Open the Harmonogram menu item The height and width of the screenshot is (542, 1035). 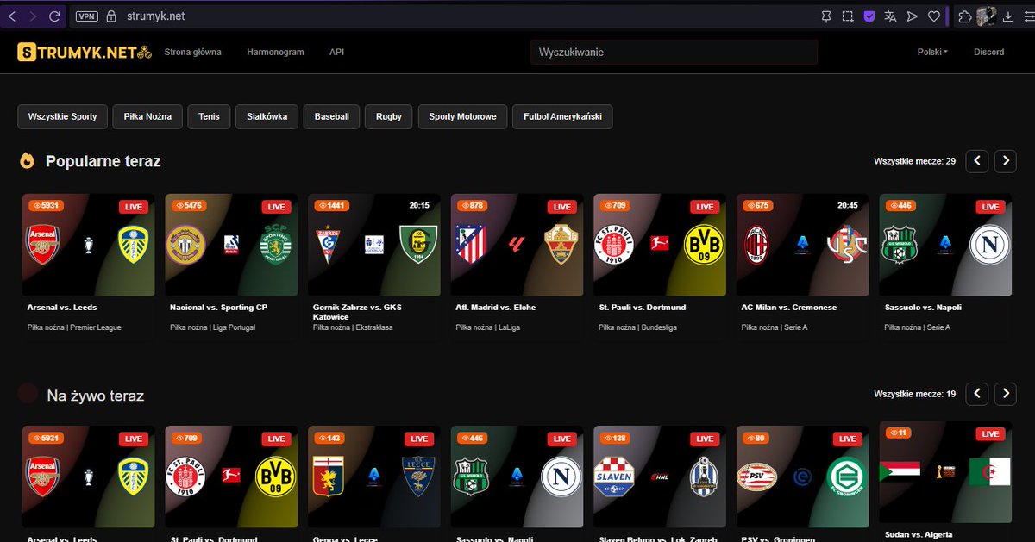tap(275, 52)
